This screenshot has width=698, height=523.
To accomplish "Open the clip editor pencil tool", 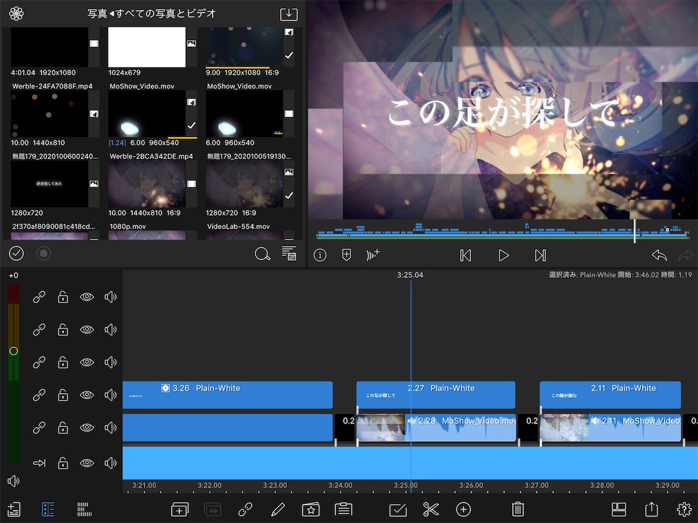I will coord(278,509).
